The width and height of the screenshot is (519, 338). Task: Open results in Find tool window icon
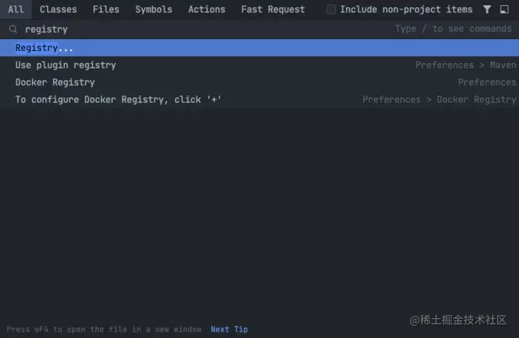504,9
